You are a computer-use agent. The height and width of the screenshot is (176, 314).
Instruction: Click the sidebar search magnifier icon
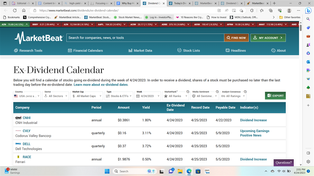pyautogui.click(x=308, y=19)
